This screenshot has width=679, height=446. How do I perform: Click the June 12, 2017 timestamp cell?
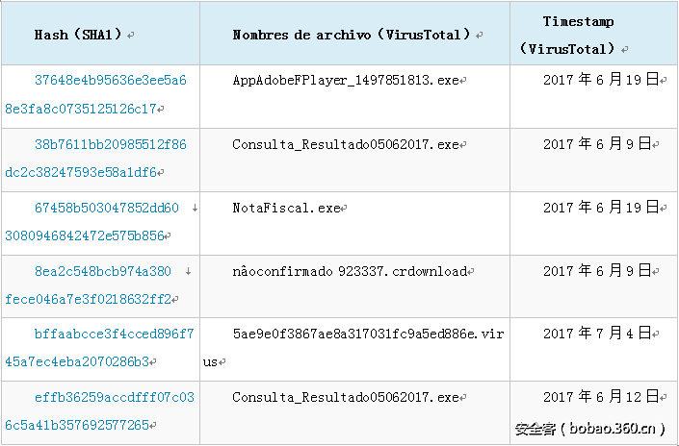click(600, 396)
